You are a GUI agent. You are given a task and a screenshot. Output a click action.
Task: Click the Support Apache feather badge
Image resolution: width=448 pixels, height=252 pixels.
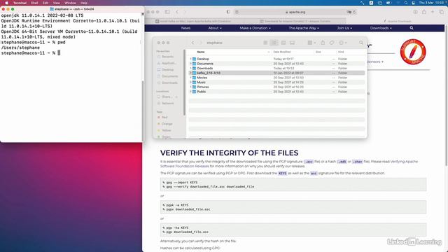413,52
